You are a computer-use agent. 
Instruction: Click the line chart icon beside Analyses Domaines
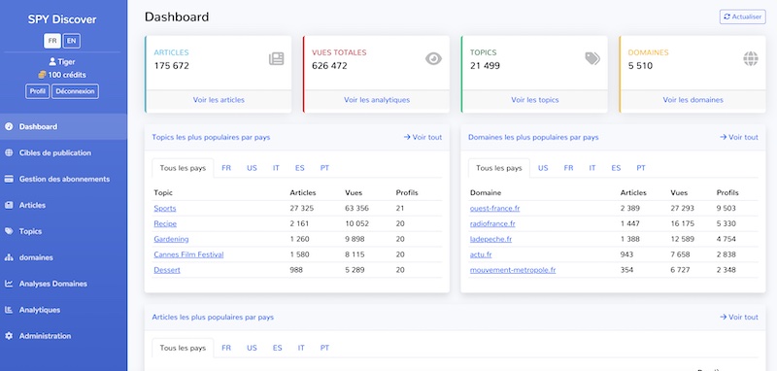pos(9,284)
